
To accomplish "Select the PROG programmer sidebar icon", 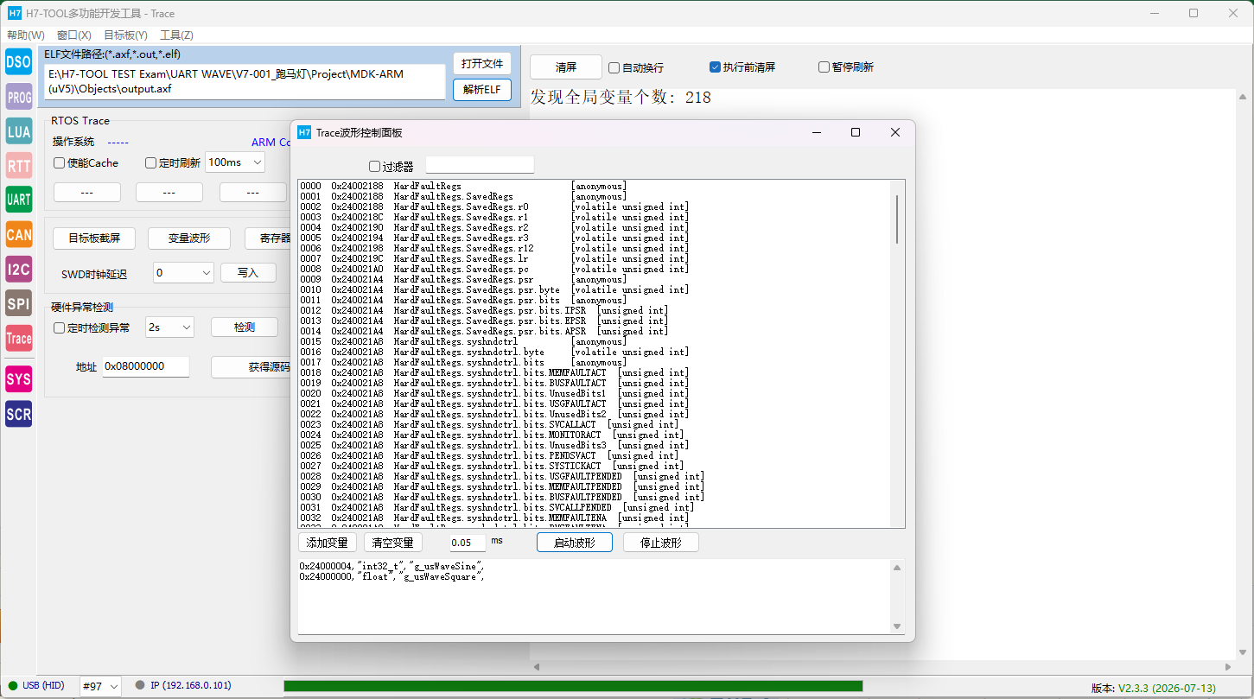I will [x=19, y=97].
